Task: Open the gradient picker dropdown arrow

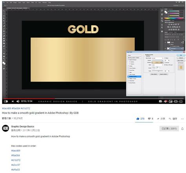Action: 162,62
